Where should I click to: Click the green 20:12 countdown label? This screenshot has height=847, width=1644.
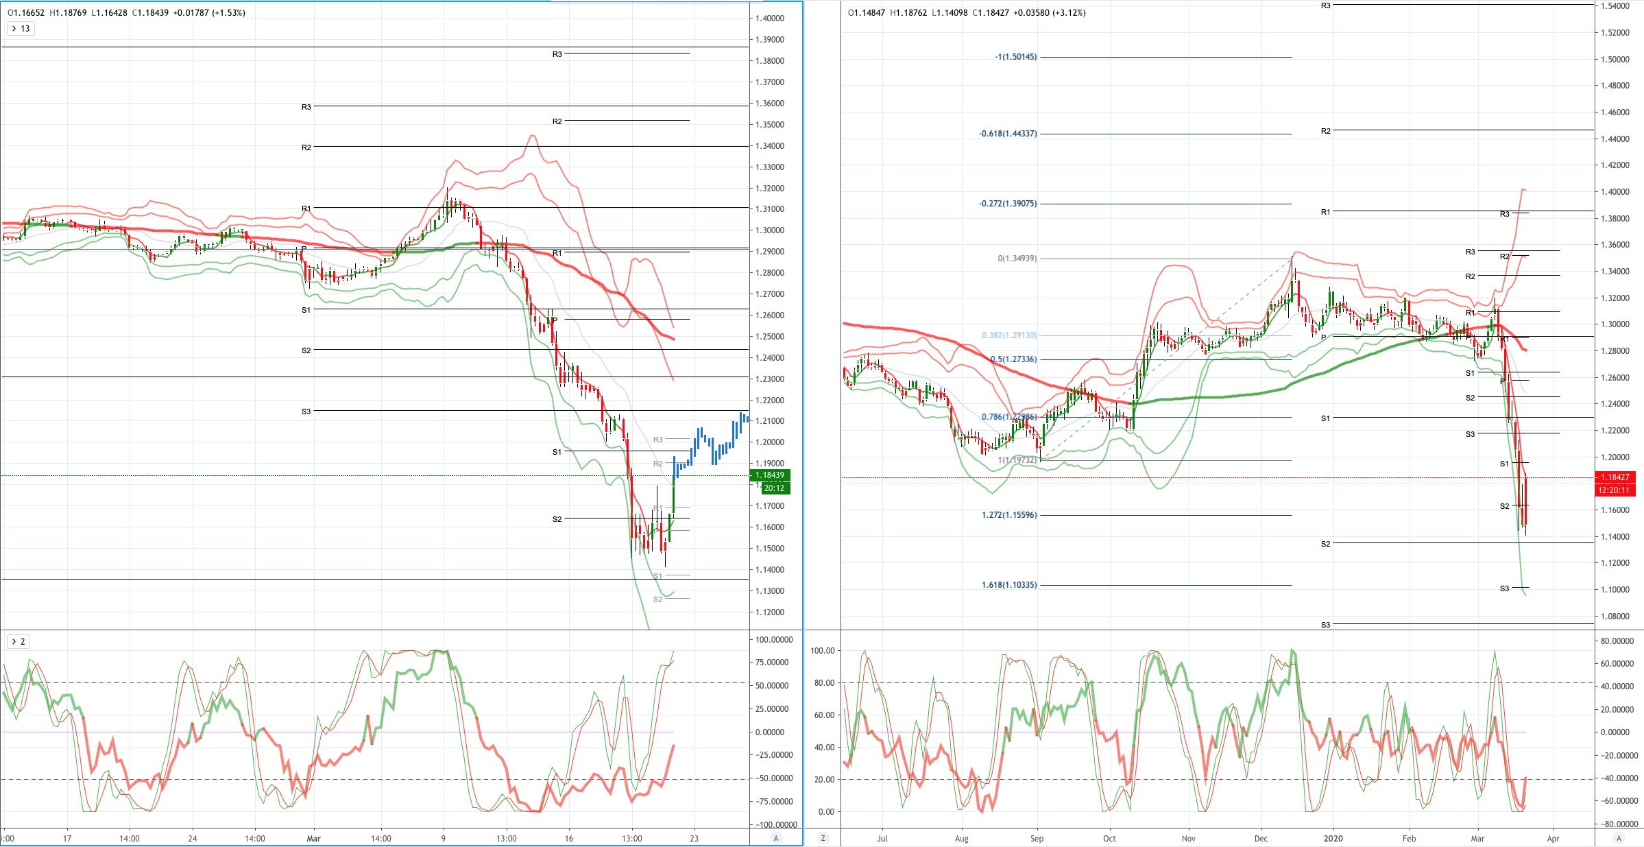click(775, 488)
